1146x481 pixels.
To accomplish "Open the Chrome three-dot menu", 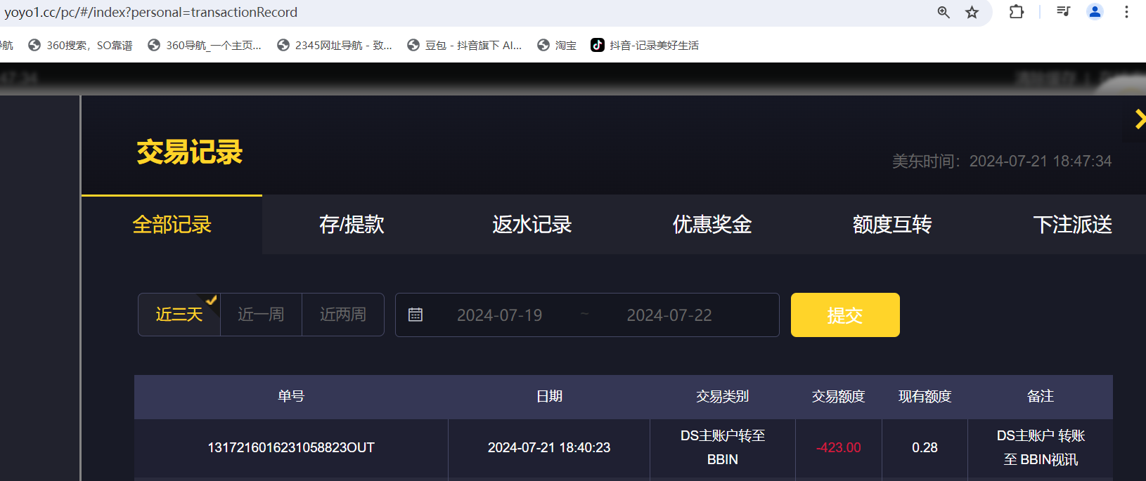I will click(x=1126, y=12).
